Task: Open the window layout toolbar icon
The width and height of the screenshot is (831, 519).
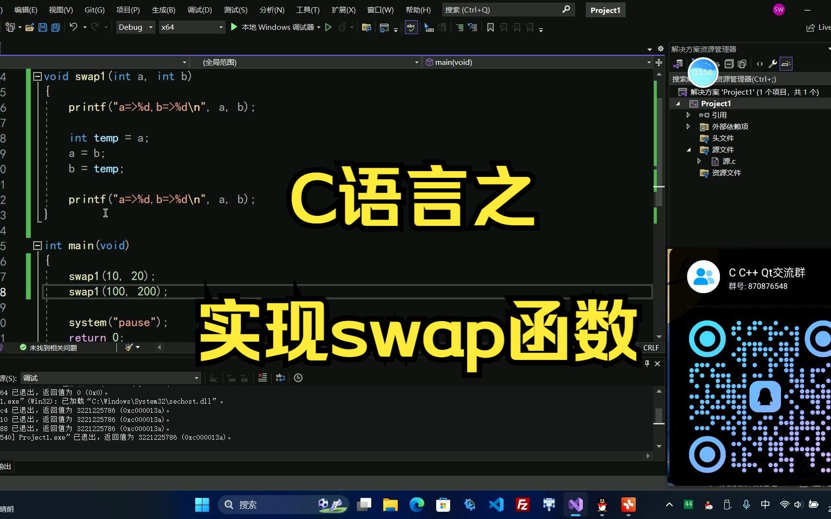Action: pos(384,27)
